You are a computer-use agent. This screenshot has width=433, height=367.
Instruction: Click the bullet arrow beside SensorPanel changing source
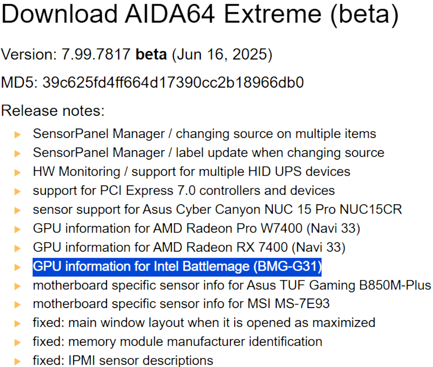[17, 134]
